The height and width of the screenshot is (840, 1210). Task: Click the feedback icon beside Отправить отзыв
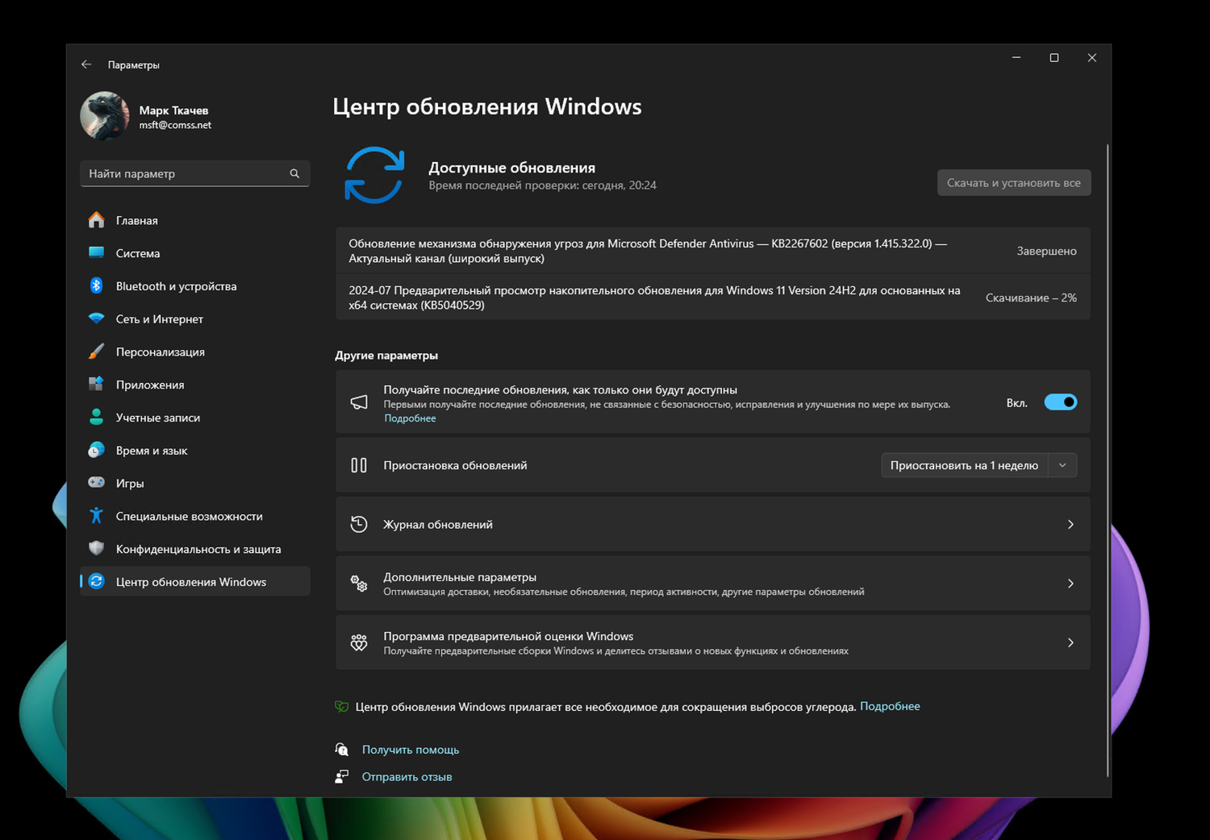click(342, 777)
